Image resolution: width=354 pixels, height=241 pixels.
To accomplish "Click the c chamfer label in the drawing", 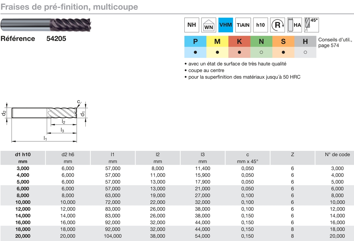I will coord(78,102).
